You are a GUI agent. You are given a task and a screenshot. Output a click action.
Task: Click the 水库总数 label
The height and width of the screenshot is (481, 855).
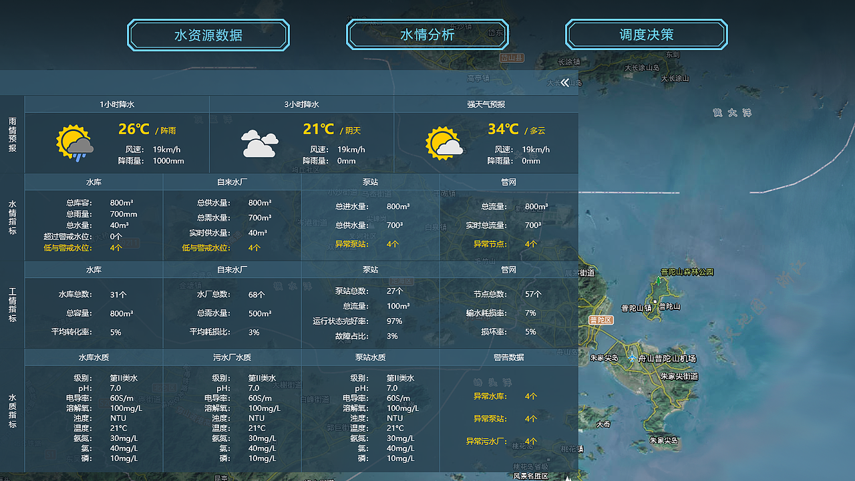(75, 295)
